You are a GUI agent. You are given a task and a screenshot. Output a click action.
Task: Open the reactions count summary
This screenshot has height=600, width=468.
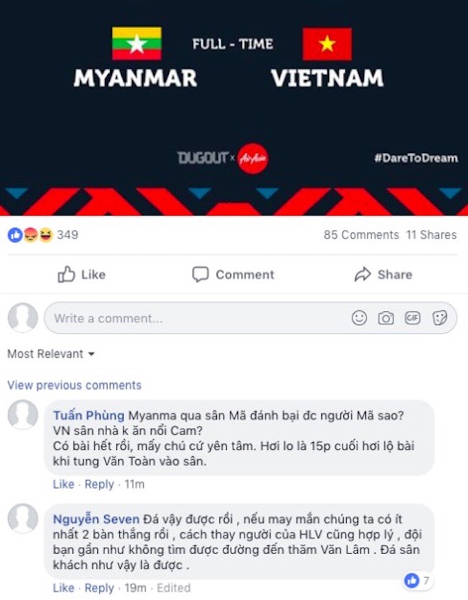coord(43,234)
